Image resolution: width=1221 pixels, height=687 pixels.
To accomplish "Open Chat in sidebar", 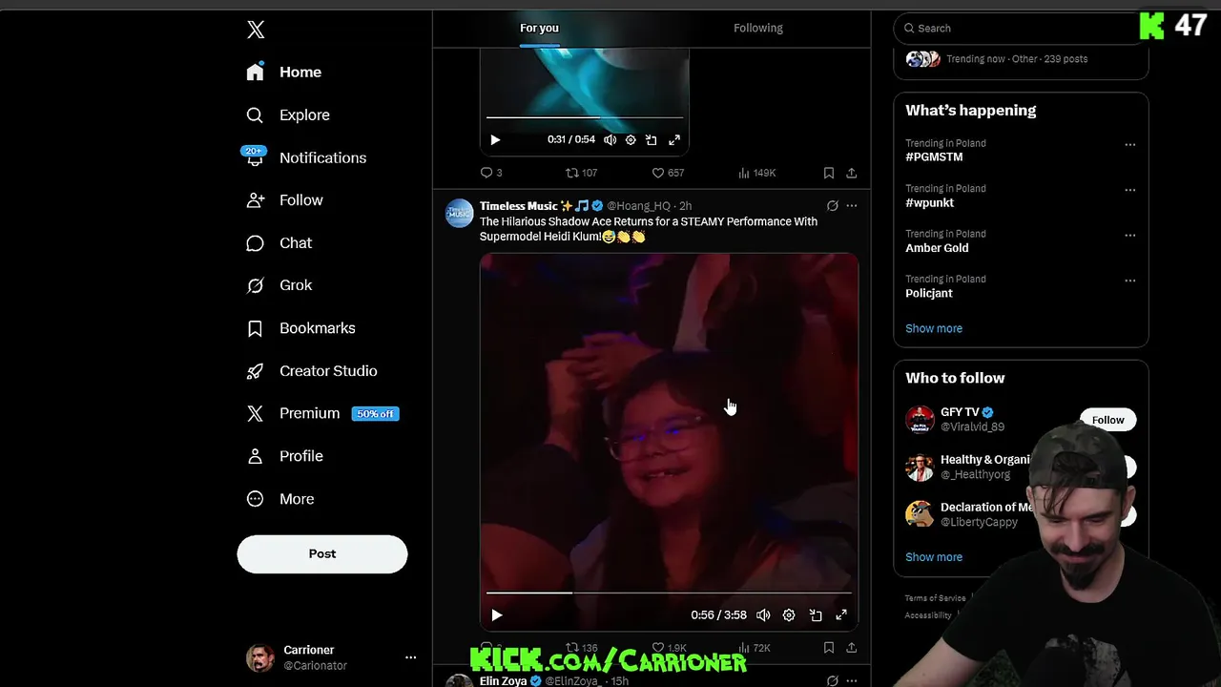I will (279, 243).
